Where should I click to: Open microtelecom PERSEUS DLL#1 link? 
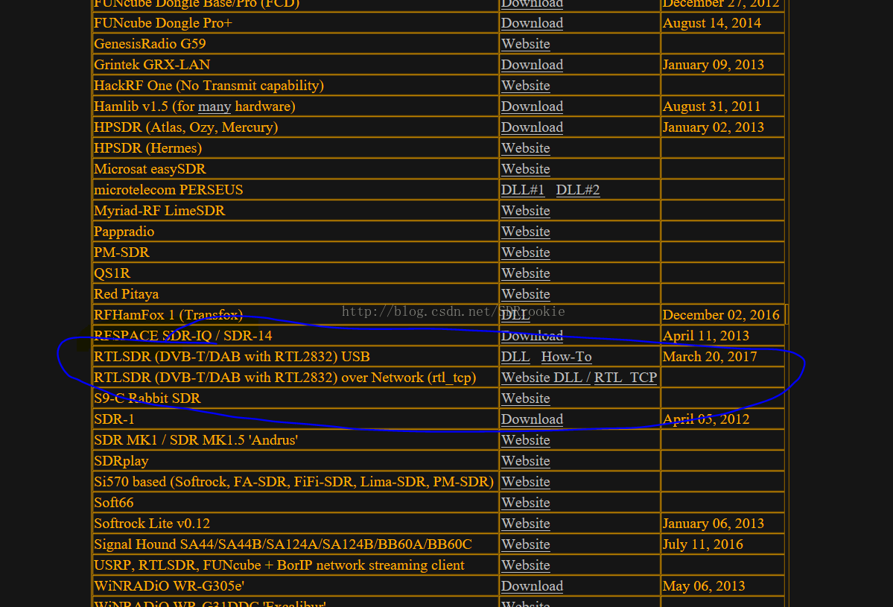[x=523, y=190]
